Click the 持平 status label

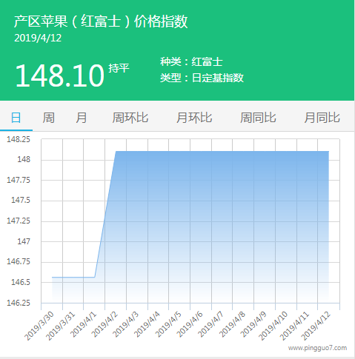pos(119,68)
